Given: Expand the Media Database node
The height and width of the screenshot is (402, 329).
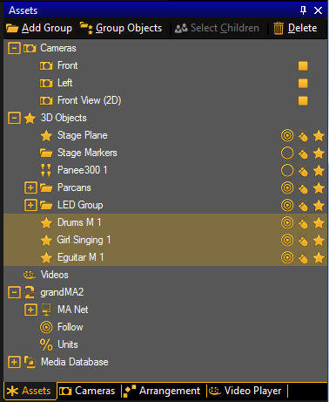Looking at the screenshot, I should click(x=14, y=362).
